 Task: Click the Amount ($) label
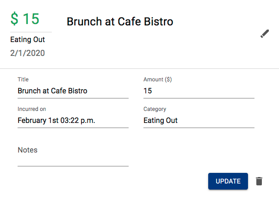pos(157,80)
